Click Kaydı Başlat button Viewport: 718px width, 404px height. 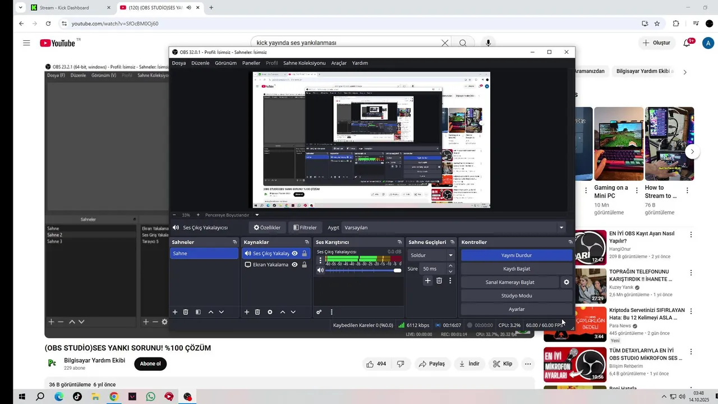click(517, 269)
